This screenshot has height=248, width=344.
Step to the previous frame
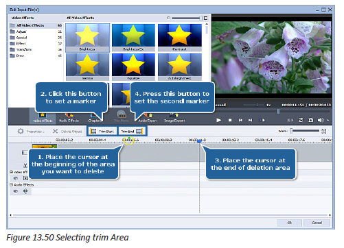tap(240, 120)
